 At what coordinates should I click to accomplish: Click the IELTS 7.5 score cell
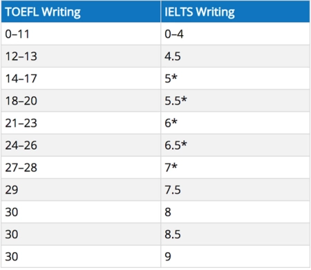point(235,189)
